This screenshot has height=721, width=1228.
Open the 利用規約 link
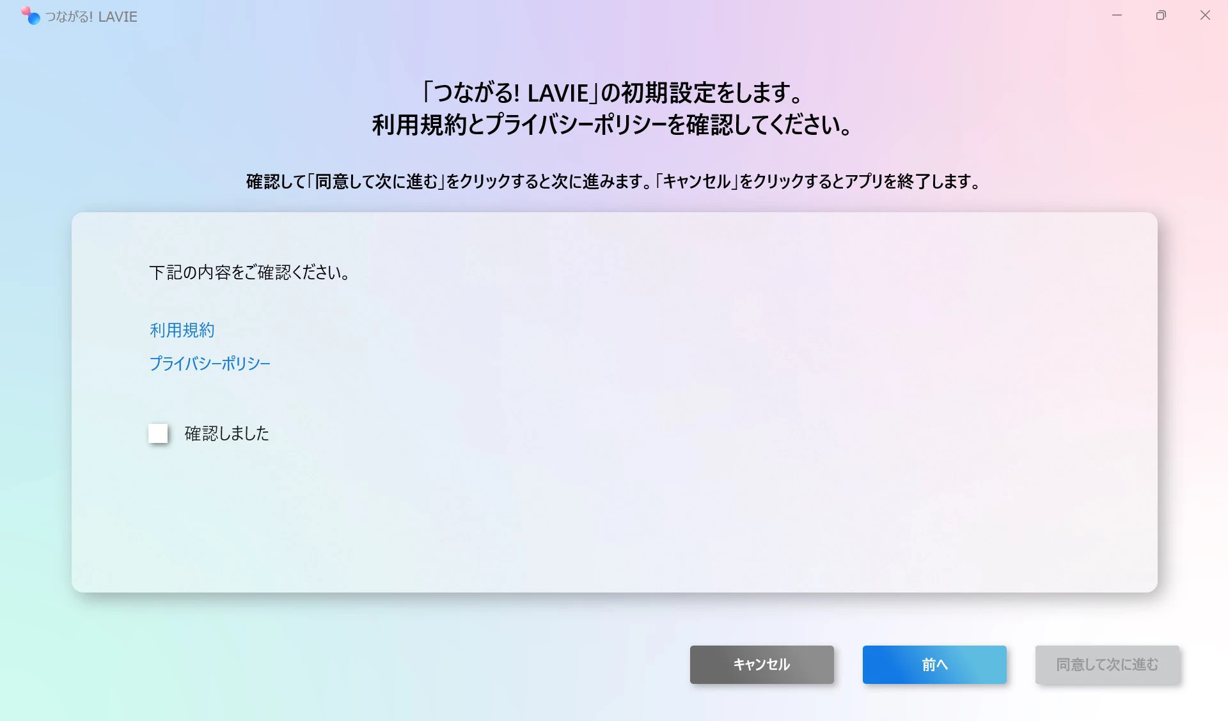182,330
